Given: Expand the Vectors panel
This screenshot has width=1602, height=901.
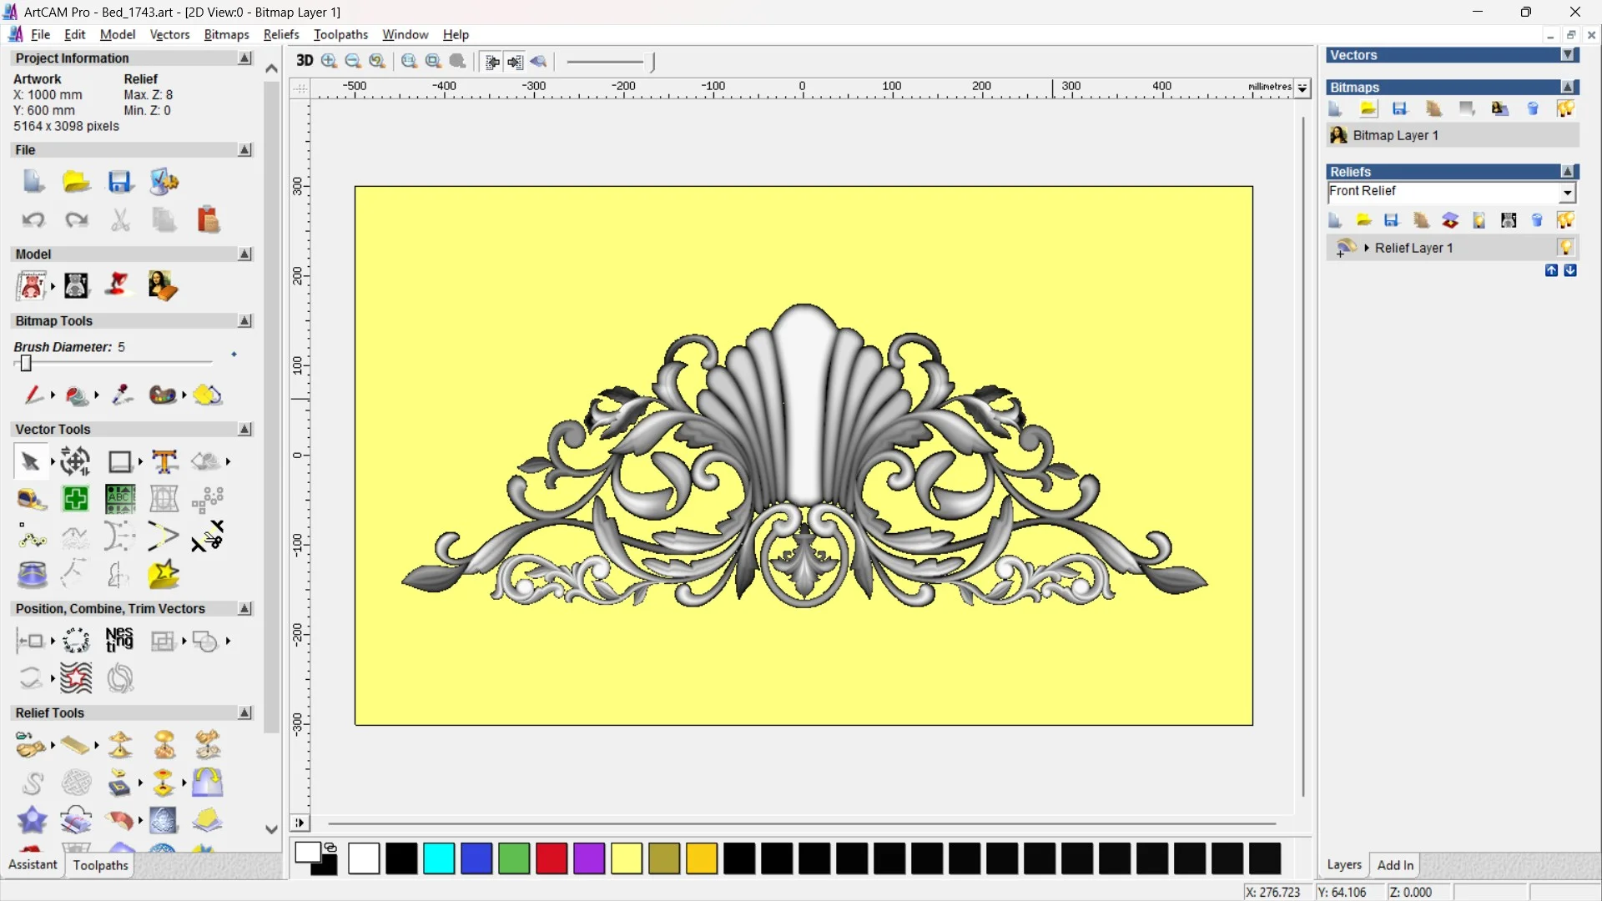Looking at the screenshot, I should click(1568, 55).
